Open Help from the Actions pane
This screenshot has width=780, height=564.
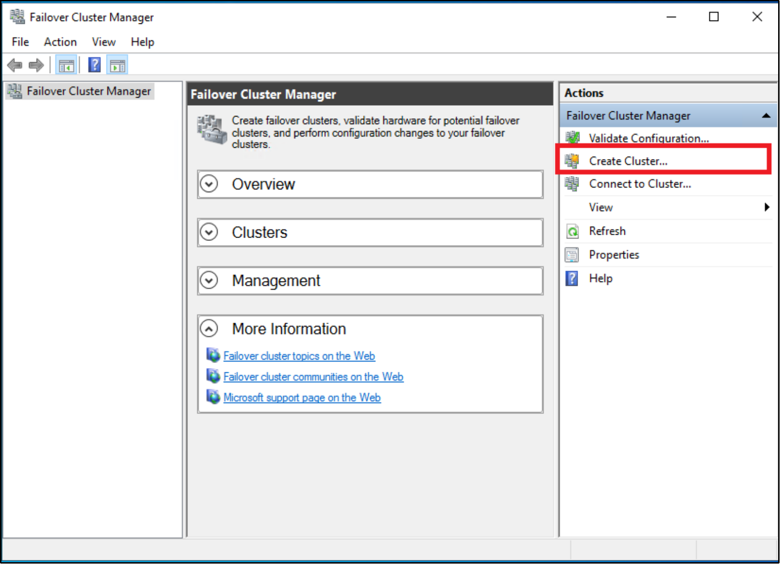(x=601, y=278)
